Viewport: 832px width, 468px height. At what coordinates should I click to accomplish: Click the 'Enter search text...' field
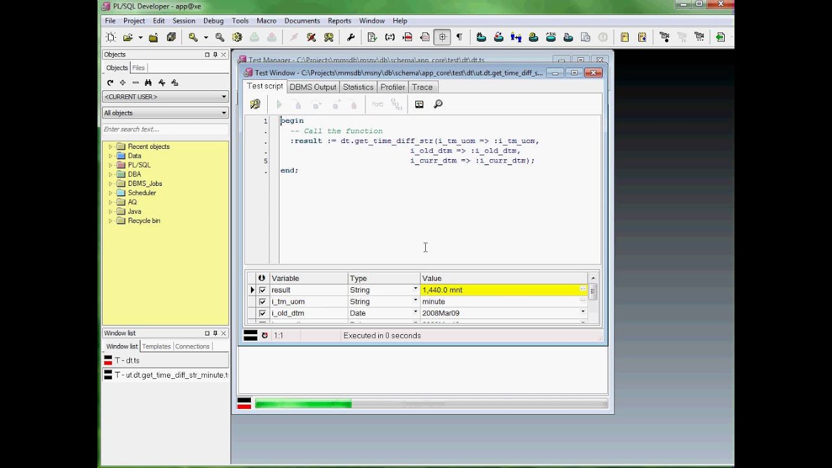(x=165, y=129)
